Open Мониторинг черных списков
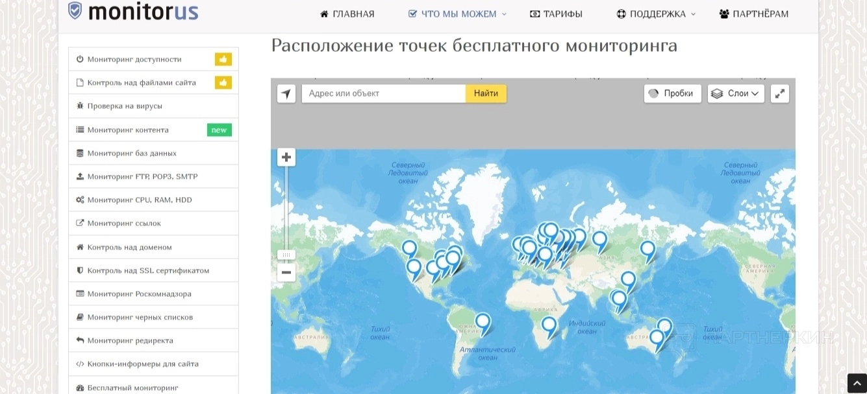Screen dimensions: 867x394 pos(153,317)
